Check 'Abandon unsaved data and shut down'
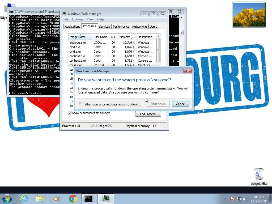 tap(80, 104)
